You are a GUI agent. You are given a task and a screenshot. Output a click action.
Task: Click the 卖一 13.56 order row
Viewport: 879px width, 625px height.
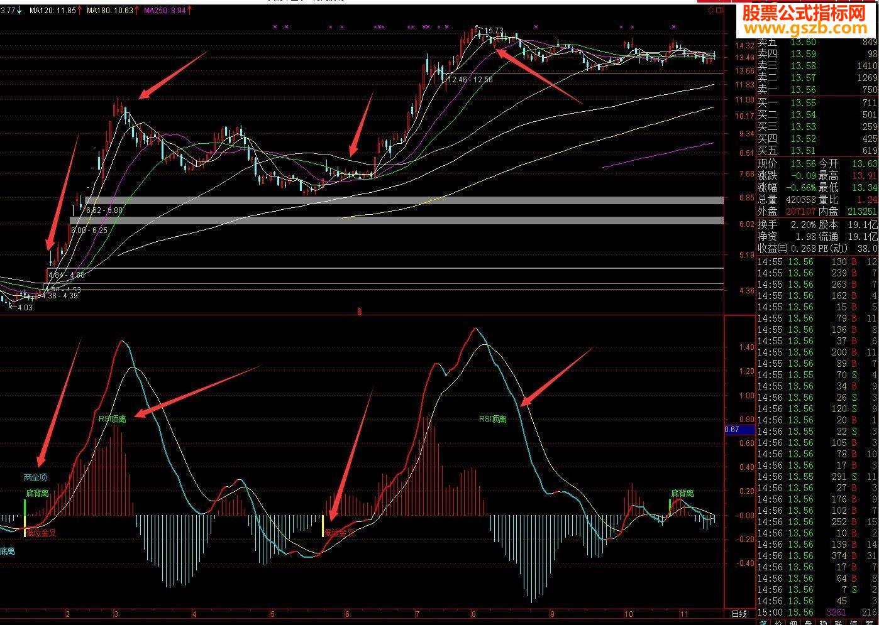(x=817, y=90)
